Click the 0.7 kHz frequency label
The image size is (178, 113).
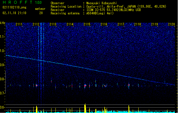coord(2,93)
